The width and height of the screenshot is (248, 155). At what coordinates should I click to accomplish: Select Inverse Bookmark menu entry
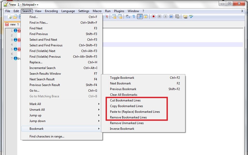[122, 129]
